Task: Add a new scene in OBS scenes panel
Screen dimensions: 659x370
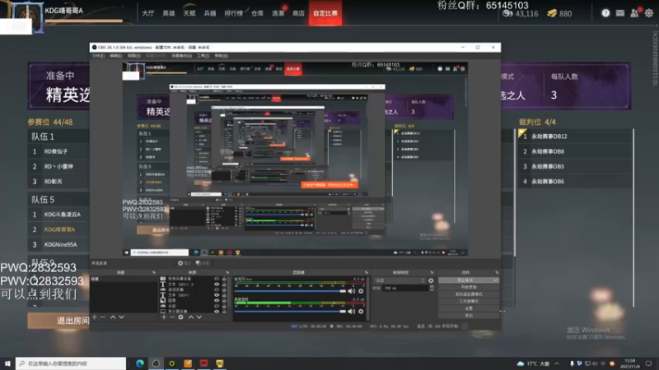Action: (94, 317)
